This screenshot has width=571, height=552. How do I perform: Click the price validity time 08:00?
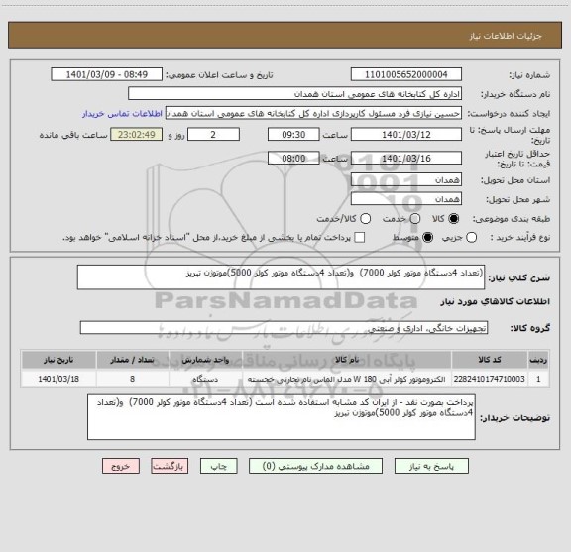coord(293,158)
